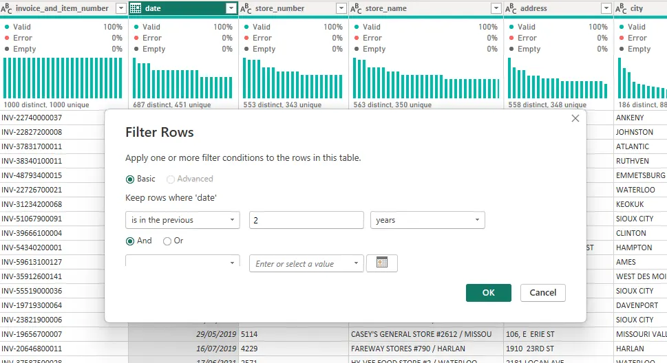Close the Filter Rows dialog
The width and height of the screenshot is (667, 363).
click(575, 118)
